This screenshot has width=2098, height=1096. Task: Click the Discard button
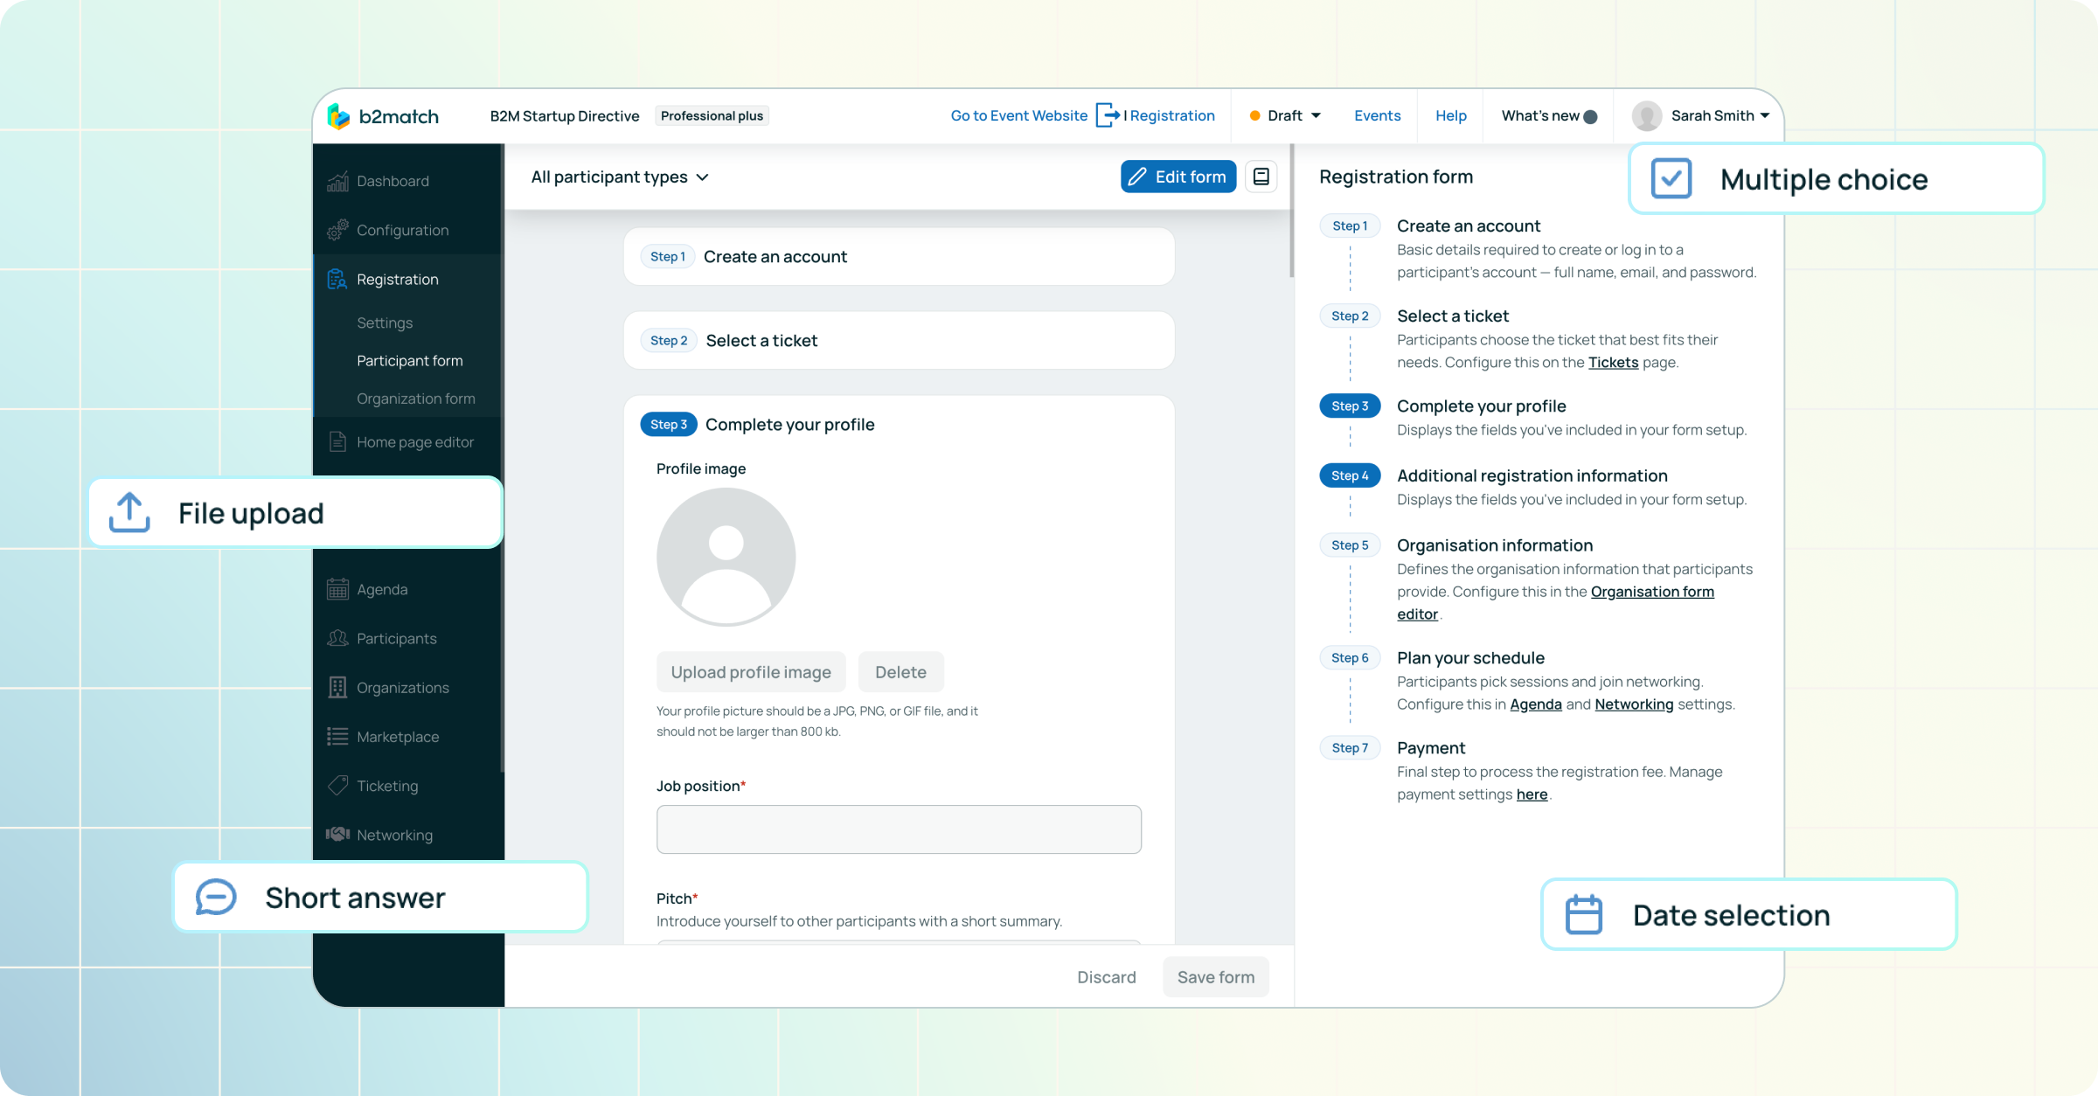pos(1106,976)
